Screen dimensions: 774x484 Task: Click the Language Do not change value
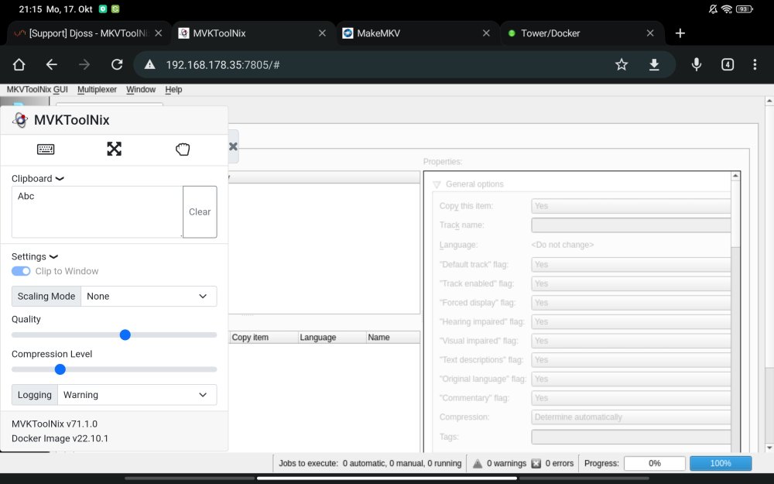[562, 245]
